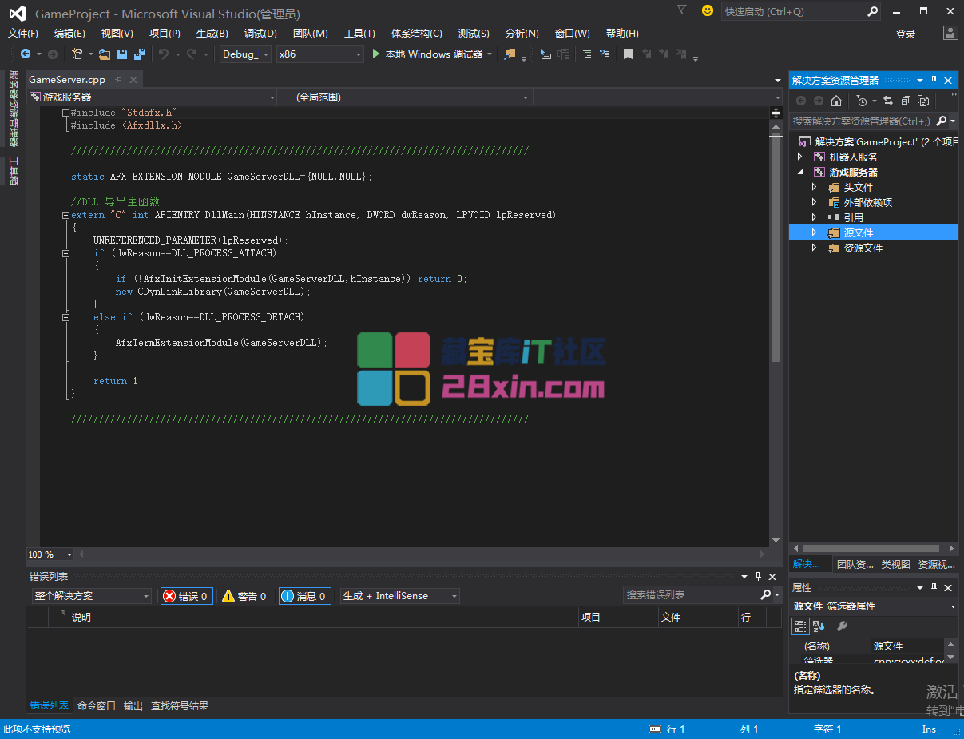The height and width of the screenshot is (739, 964).
Task: Pin the GameServer.cpp tab
Action: point(119,79)
